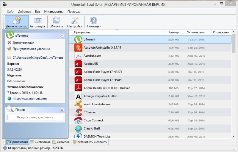Select the Advego Plagiatus 1.3.0.61 row
The height and width of the screenshot is (152, 238).
[150, 96]
